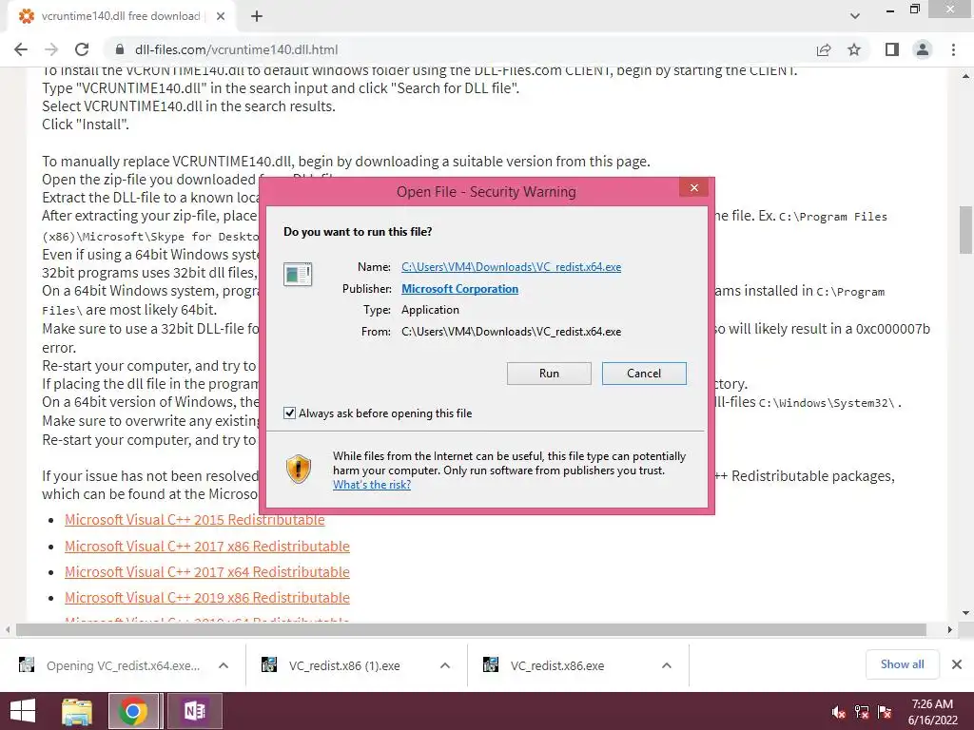Uncheck Always ask before opening this file
Image resolution: width=974 pixels, height=730 pixels.
click(289, 413)
